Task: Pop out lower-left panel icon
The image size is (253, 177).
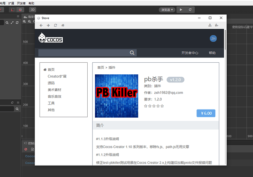Action: [x=12, y=103]
